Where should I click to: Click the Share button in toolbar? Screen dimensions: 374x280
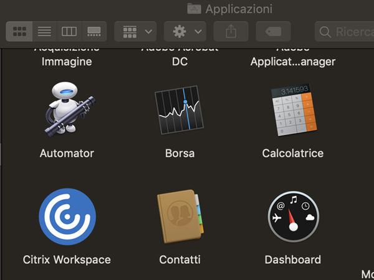[x=231, y=32]
